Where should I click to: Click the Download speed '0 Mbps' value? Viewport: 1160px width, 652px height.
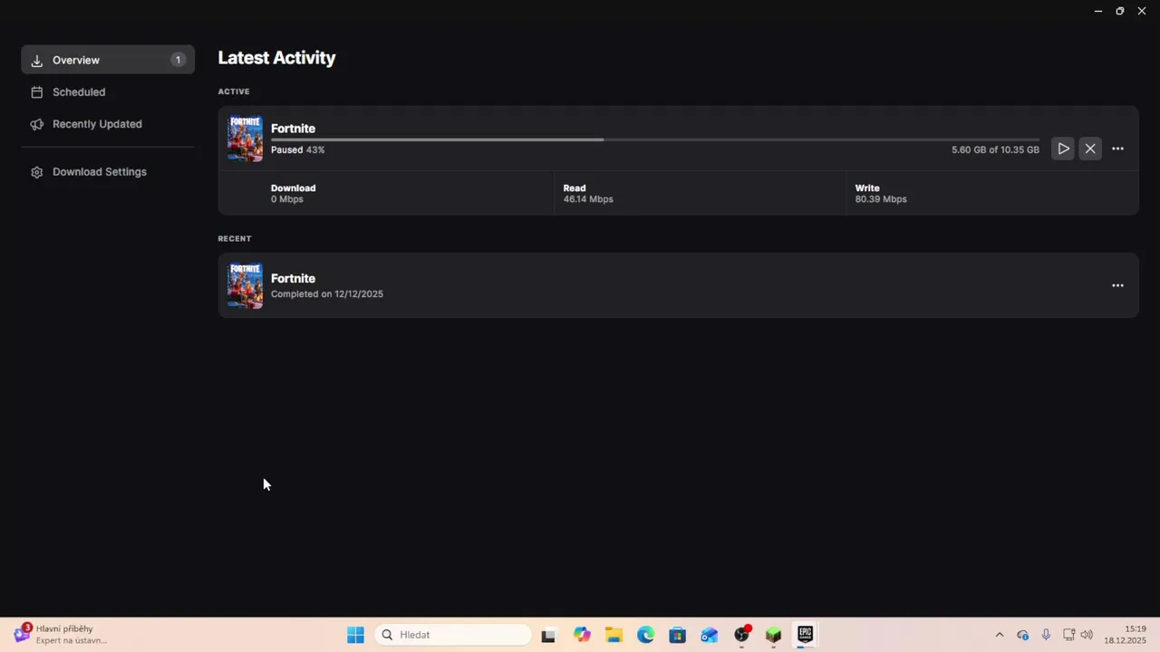[x=286, y=199]
